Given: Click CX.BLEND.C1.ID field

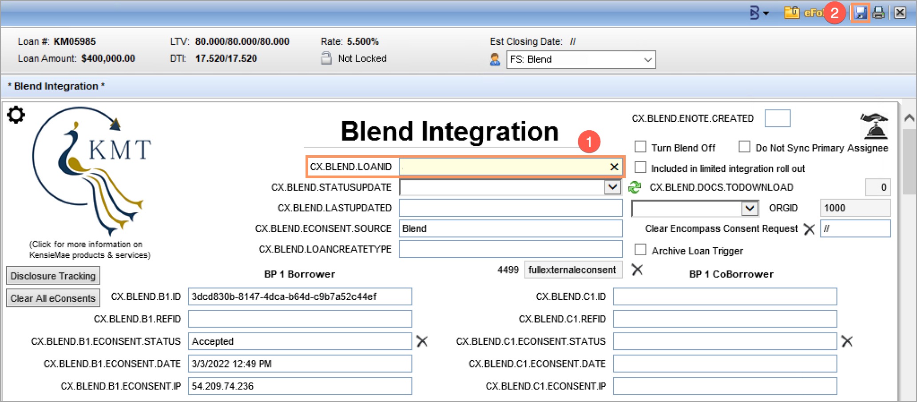Looking at the screenshot, I should pos(725,297).
